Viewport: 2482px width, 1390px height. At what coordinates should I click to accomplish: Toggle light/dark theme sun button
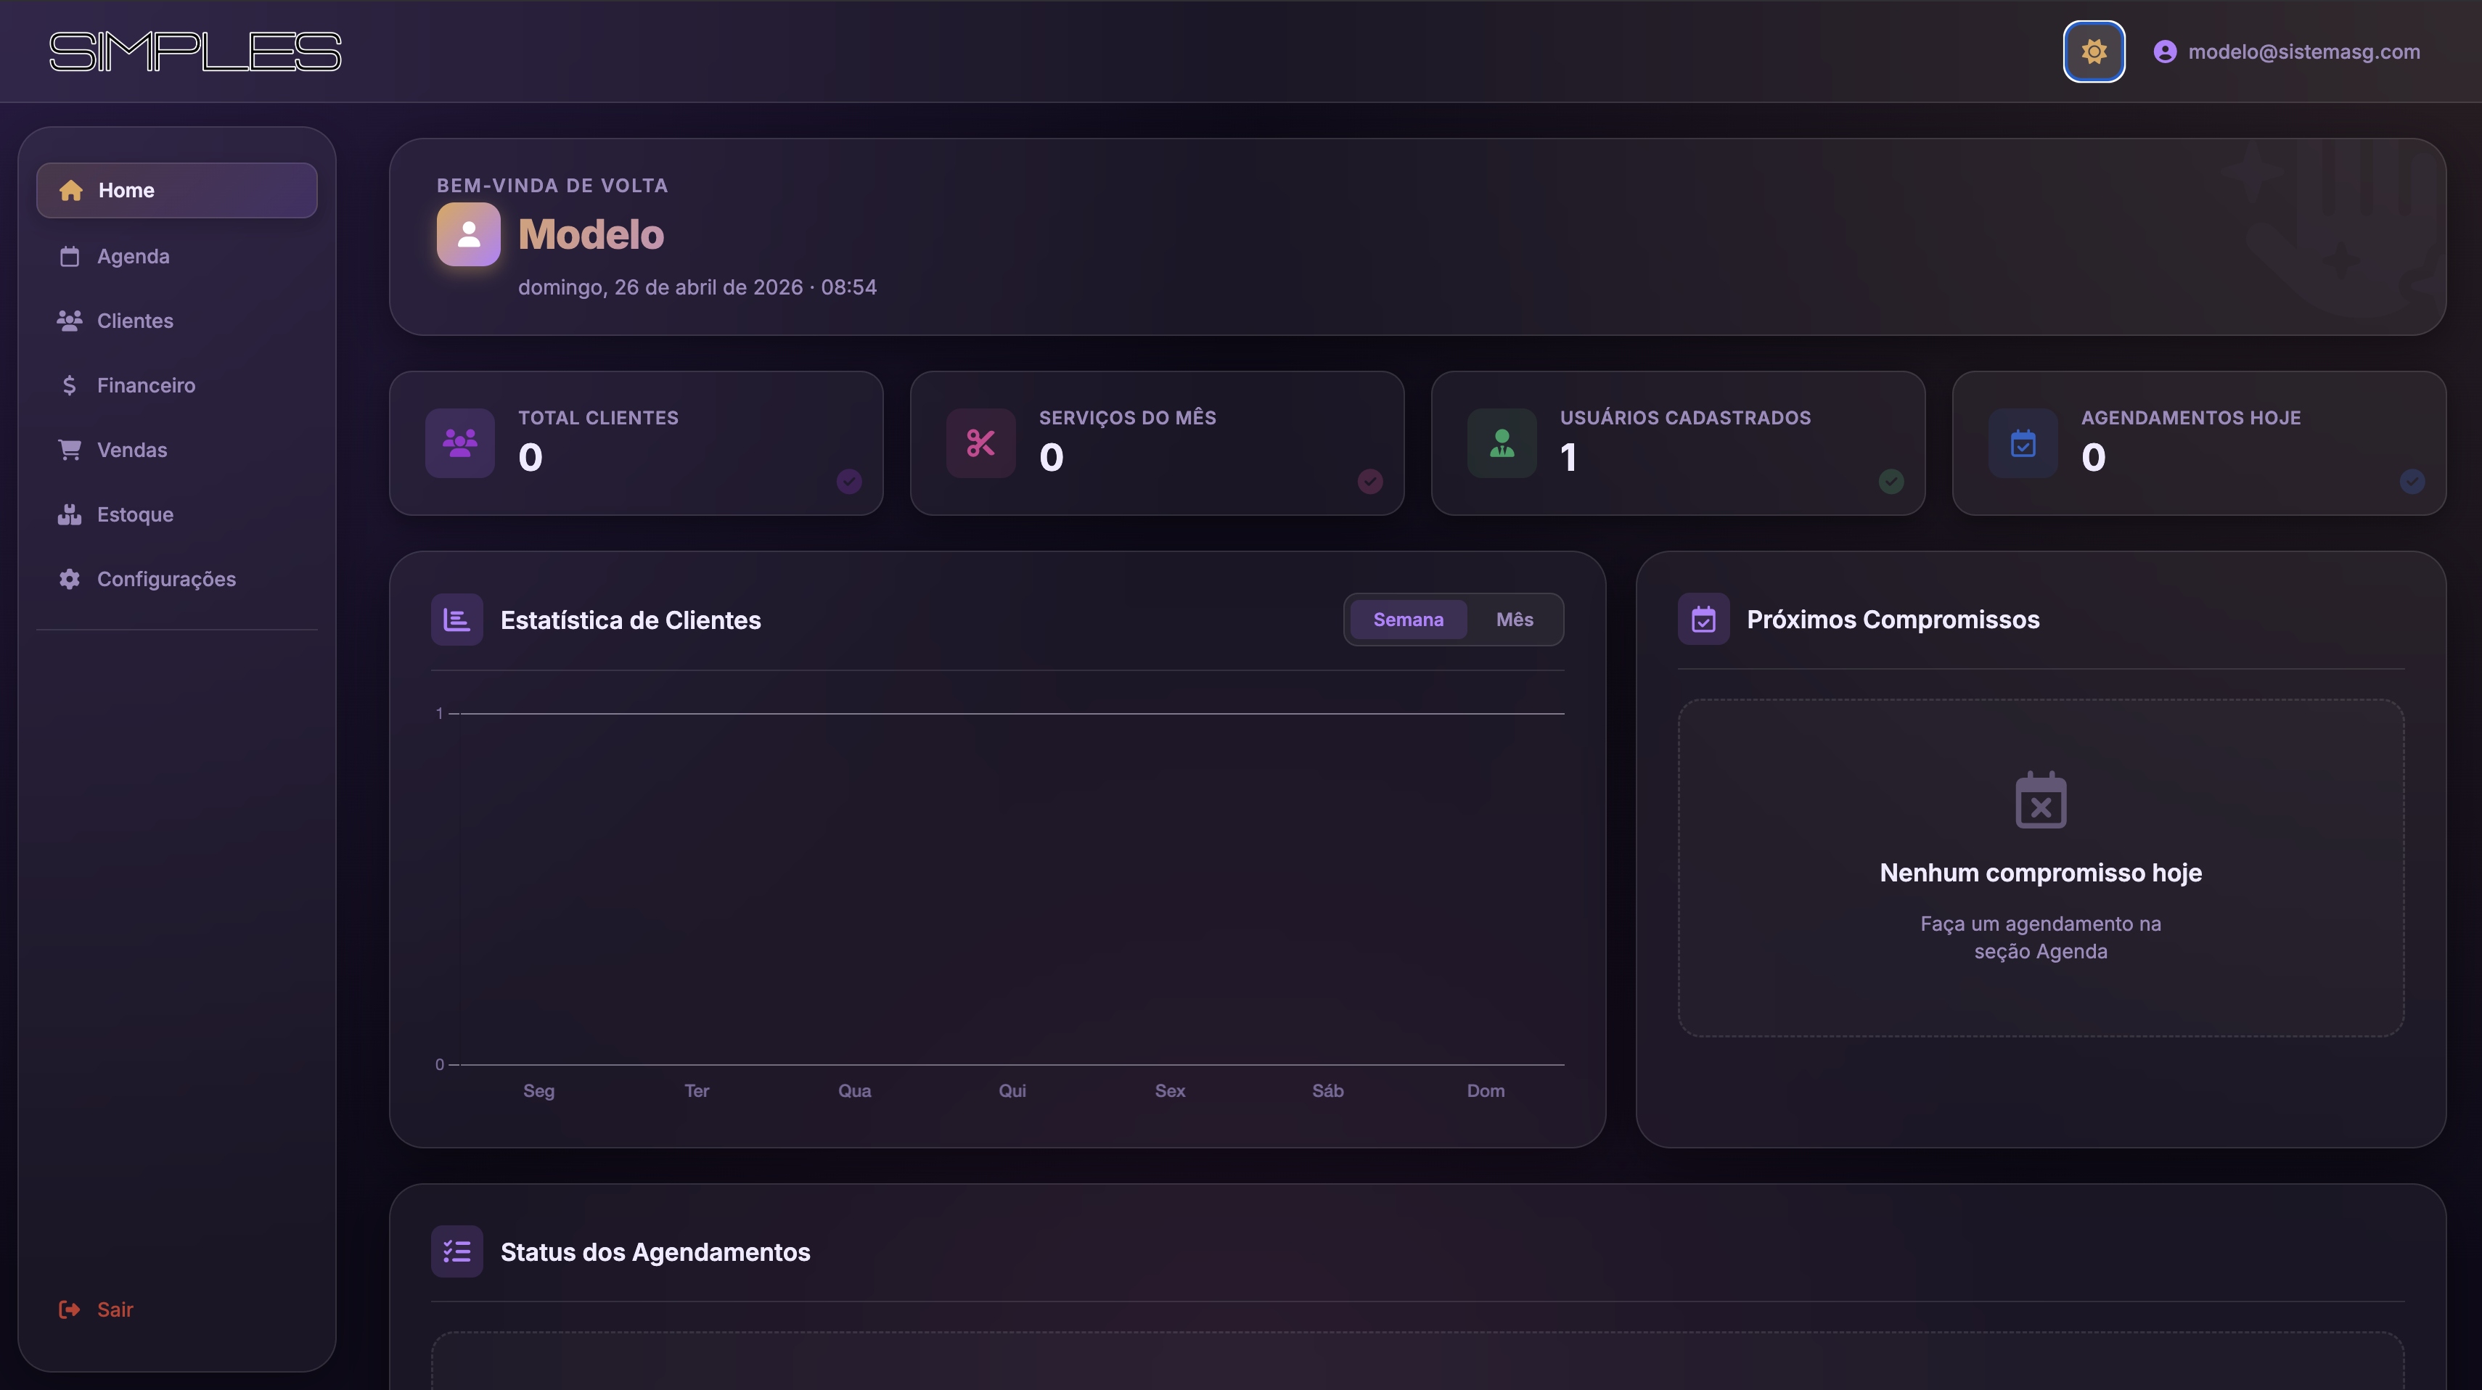[x=2094, y=51]
